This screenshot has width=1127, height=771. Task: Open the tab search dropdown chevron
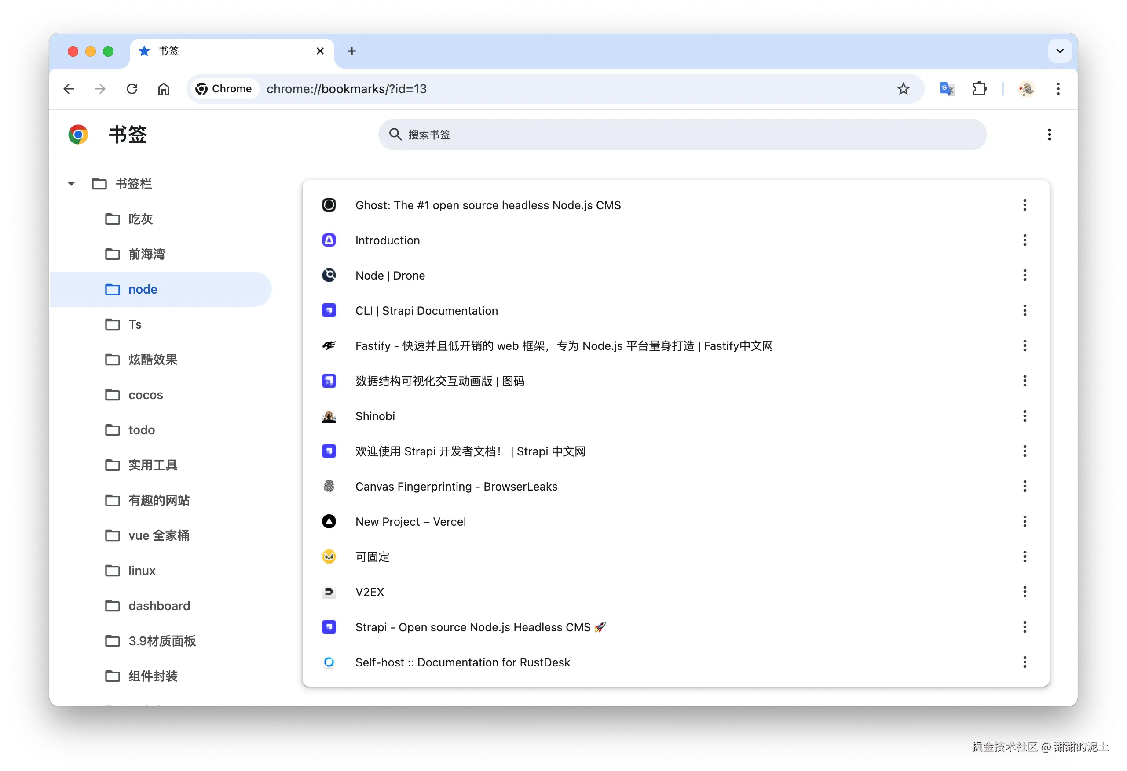click(1060, 51)
